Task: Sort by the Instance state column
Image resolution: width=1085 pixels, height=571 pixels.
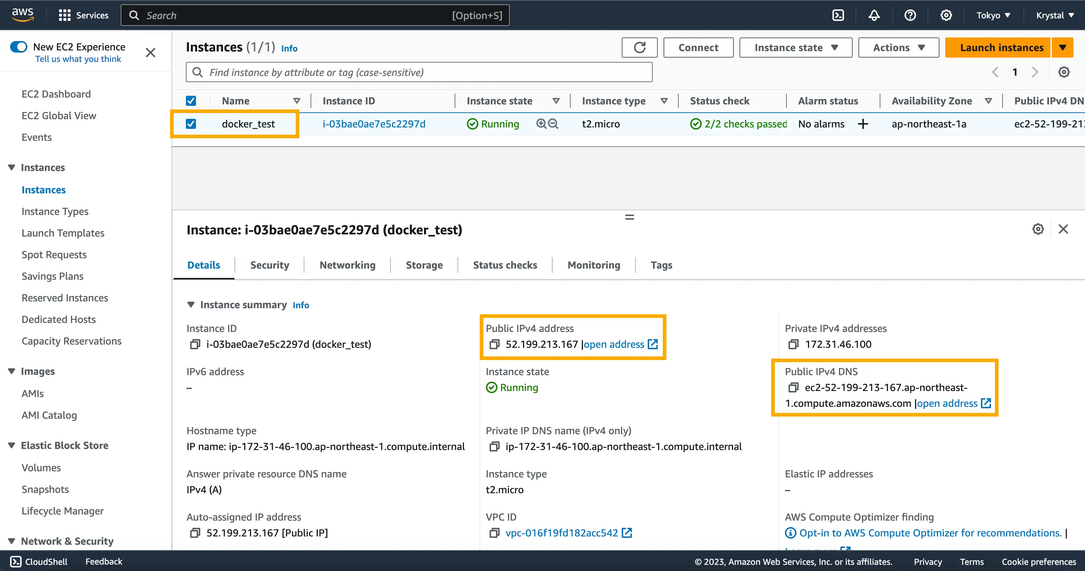Action: [x=556, y=101]
